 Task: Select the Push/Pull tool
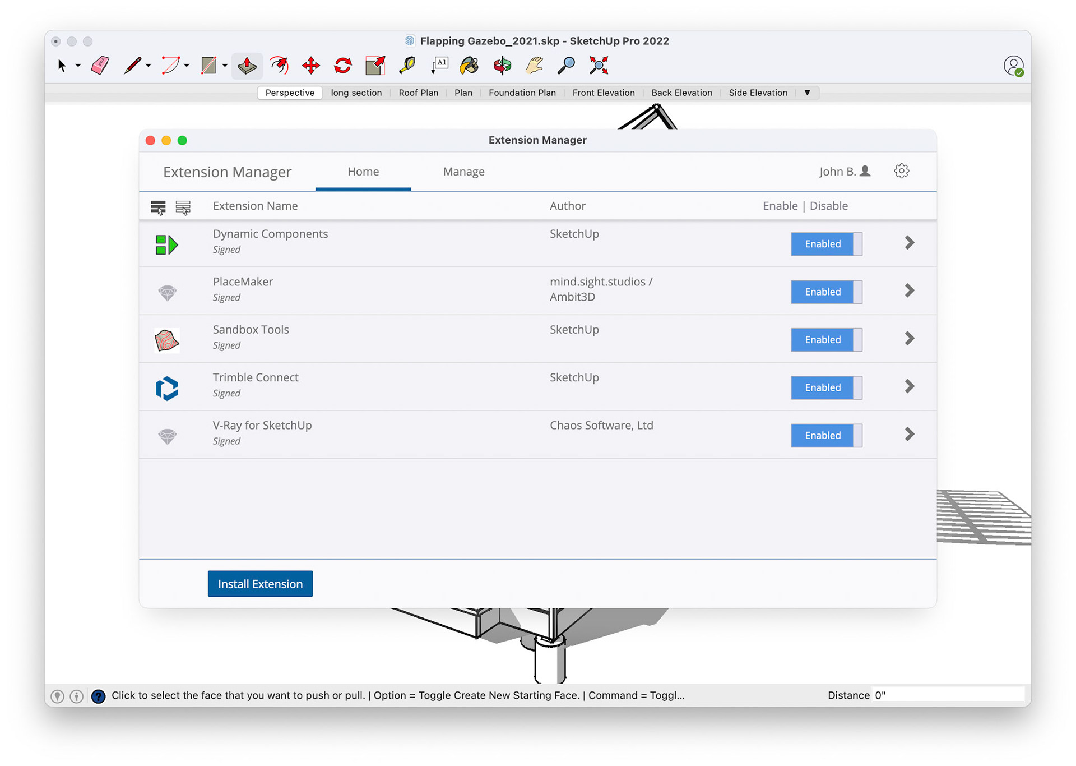click(x=247, y=66)
